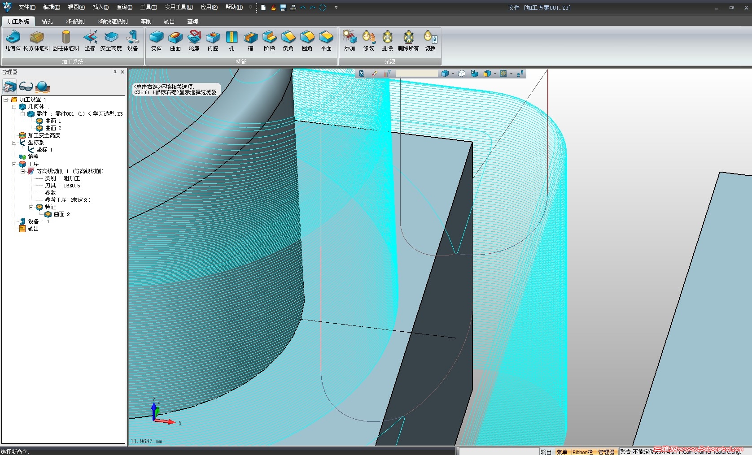
Task: Click the 管理器 button in status bar
Action: (606, 452)
